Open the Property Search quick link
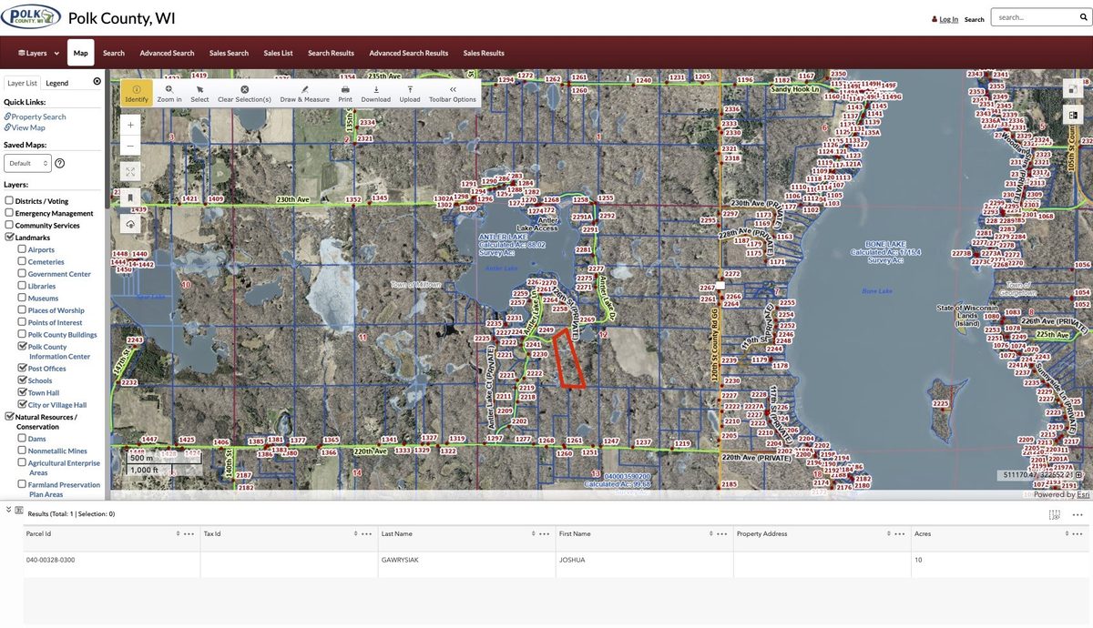 coord(36,116)
